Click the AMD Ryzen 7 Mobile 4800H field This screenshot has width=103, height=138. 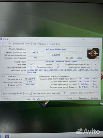(56, 49)
